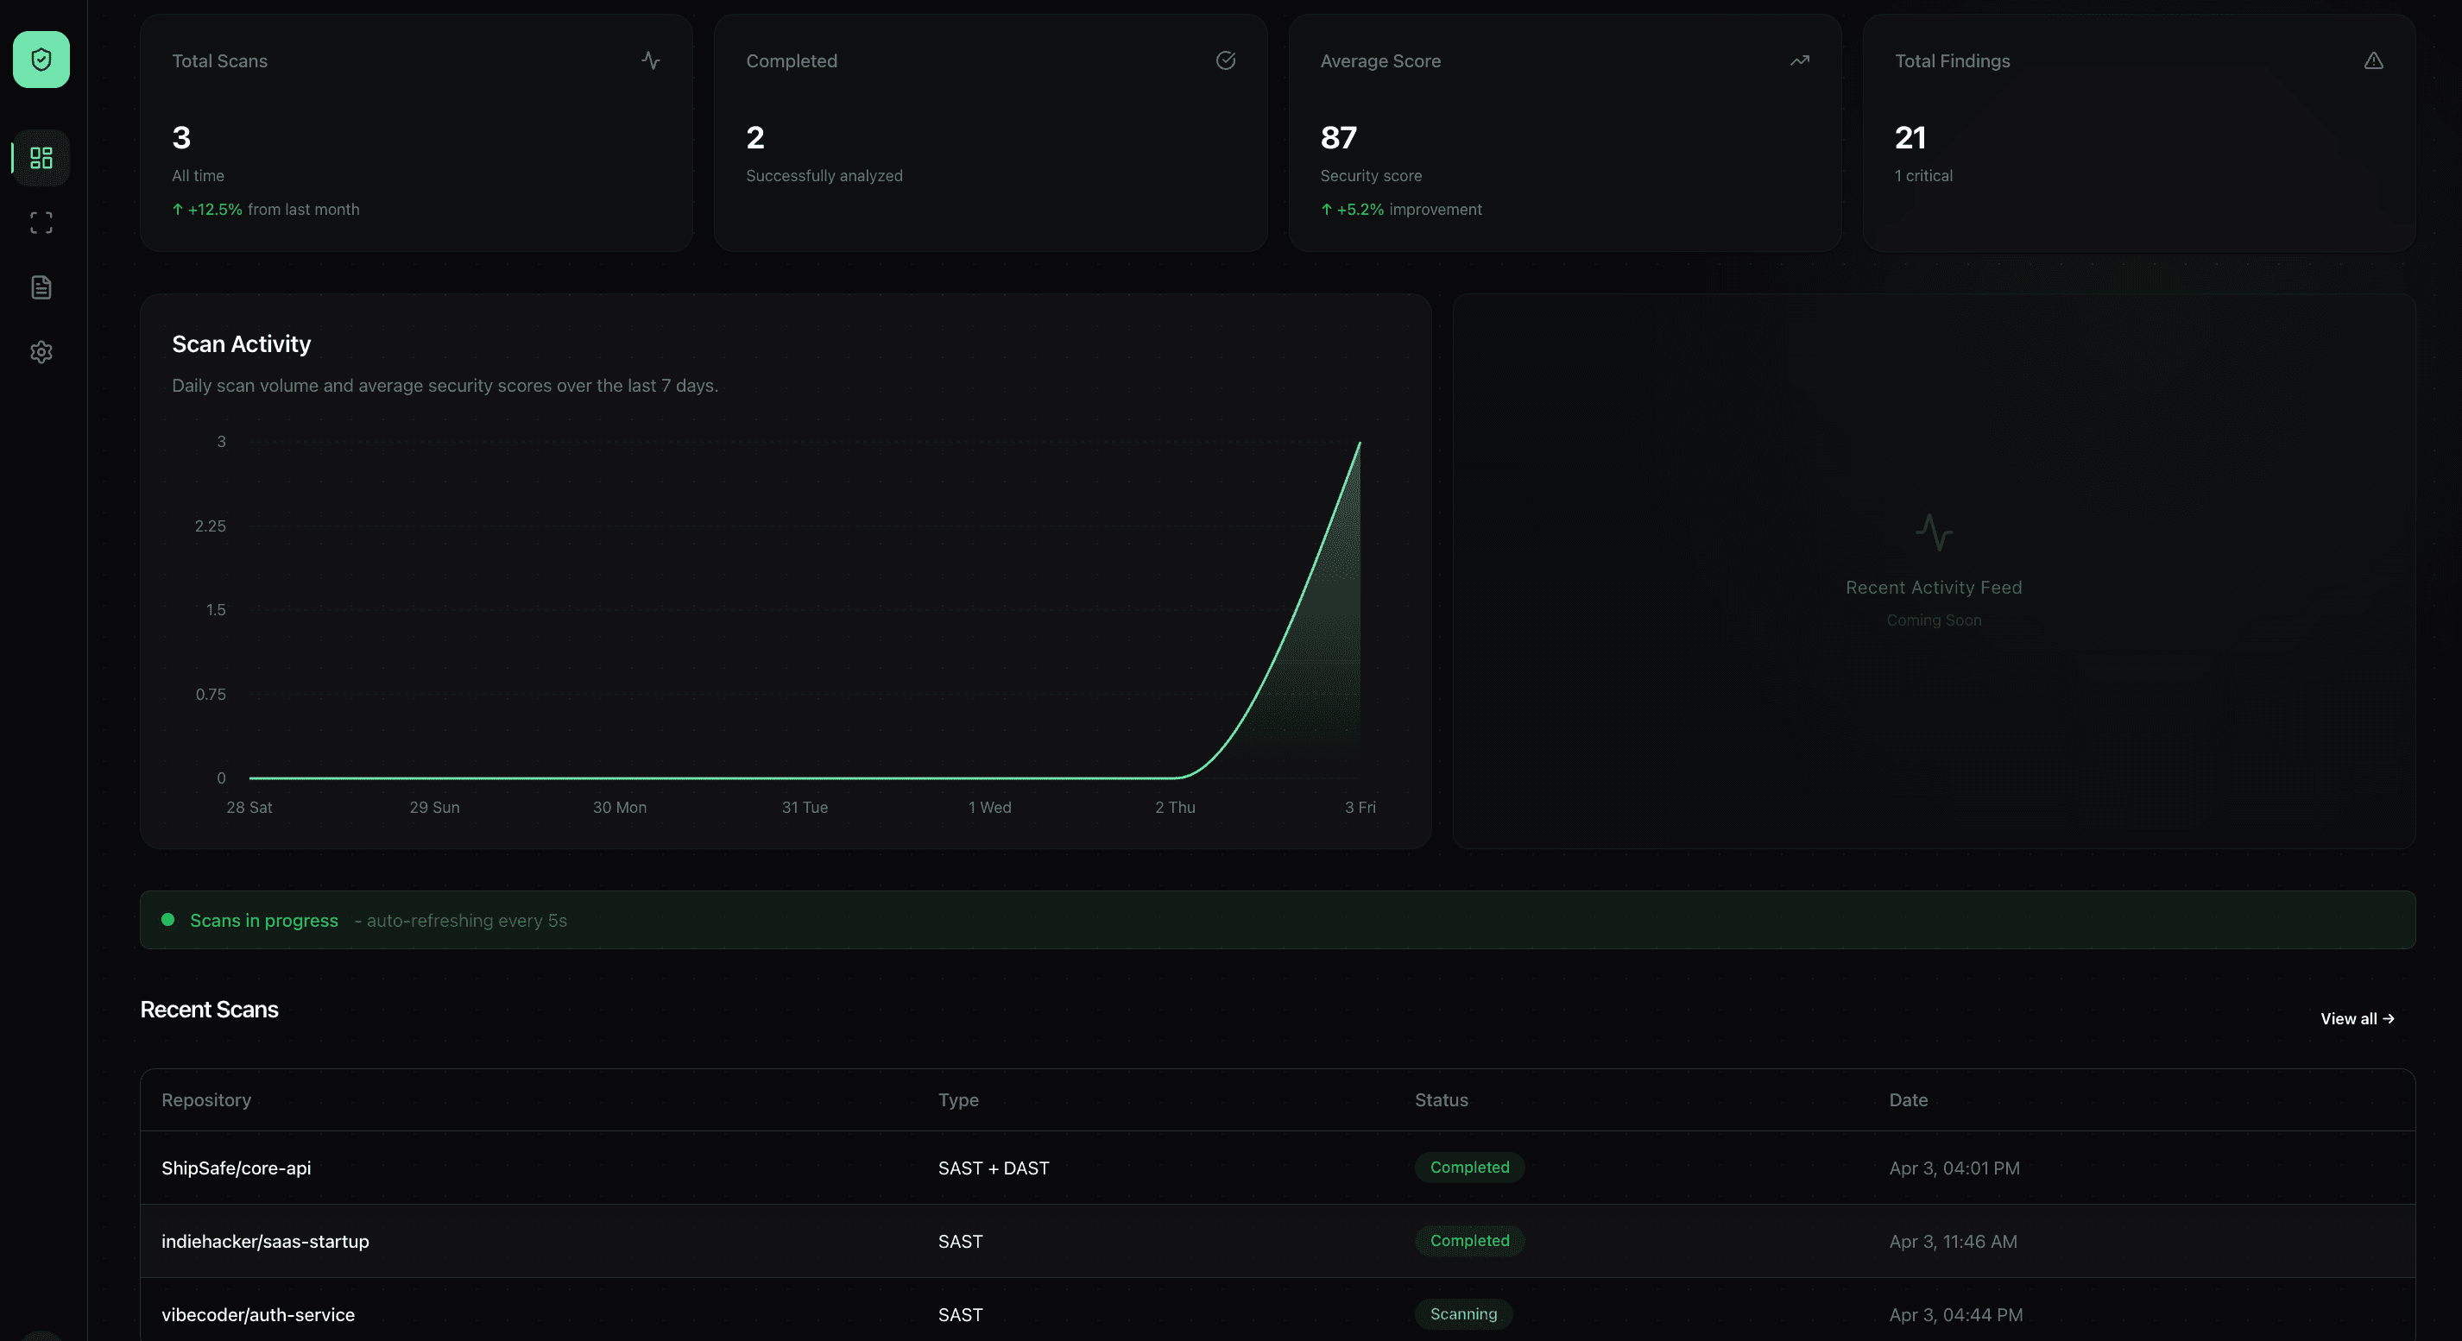Screen dimensions: 2462x1341
Task: Click the activity pulse icon on Total Scans card
Action: pos(650,60)
